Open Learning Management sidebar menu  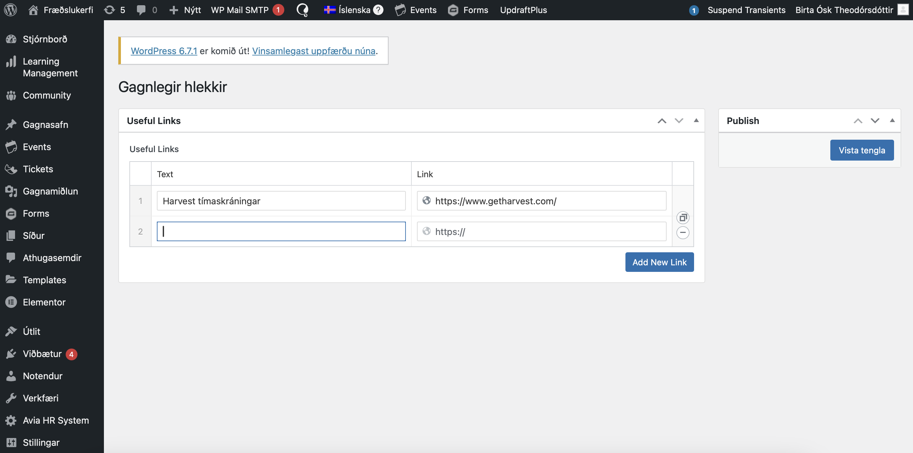(x=50, y=67)
